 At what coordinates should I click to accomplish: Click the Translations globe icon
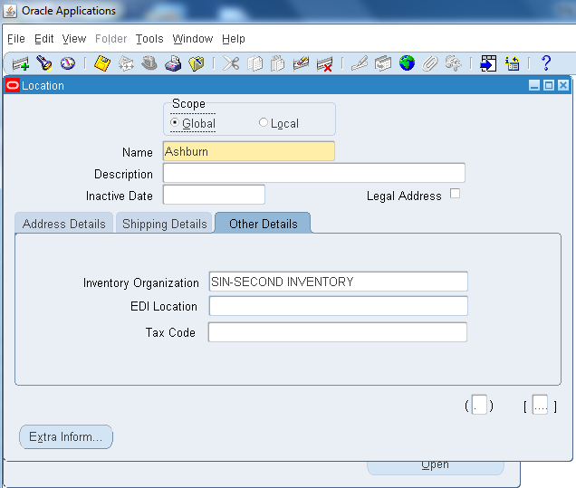(407, 63)
